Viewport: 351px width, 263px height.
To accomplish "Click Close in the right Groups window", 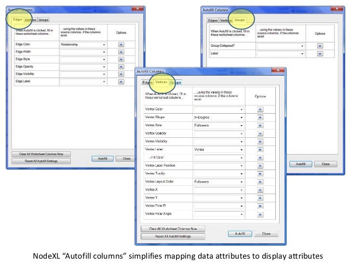I will pos(326,164).
